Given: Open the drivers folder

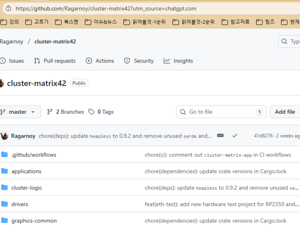Looking at the screenshot, I should 20,204.
